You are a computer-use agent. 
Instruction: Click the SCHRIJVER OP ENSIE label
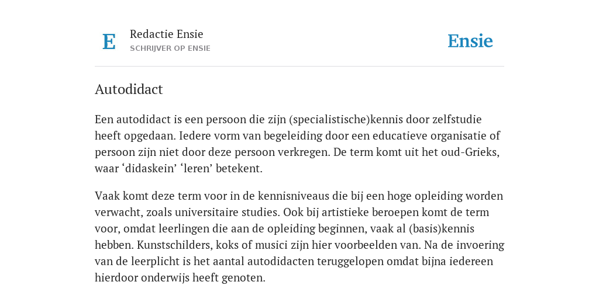[x=170, y=48]
